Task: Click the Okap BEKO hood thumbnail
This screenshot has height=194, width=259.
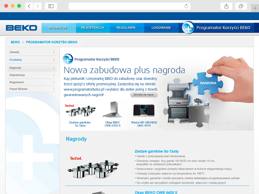Action: pyautogui.click(x=112, y=109)
